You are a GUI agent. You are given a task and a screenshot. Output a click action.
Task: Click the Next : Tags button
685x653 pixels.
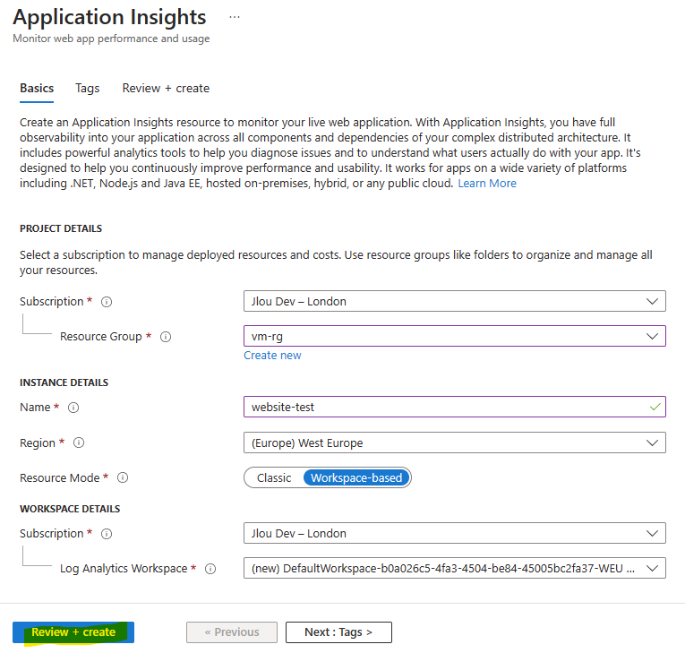(338, 632)
